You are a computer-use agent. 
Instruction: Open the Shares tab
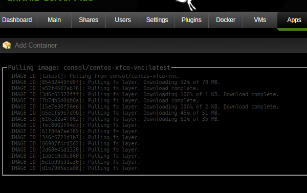[89, 20]
